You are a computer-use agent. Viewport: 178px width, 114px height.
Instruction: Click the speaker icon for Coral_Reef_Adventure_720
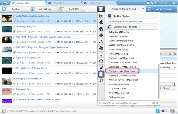pos(62,63)
